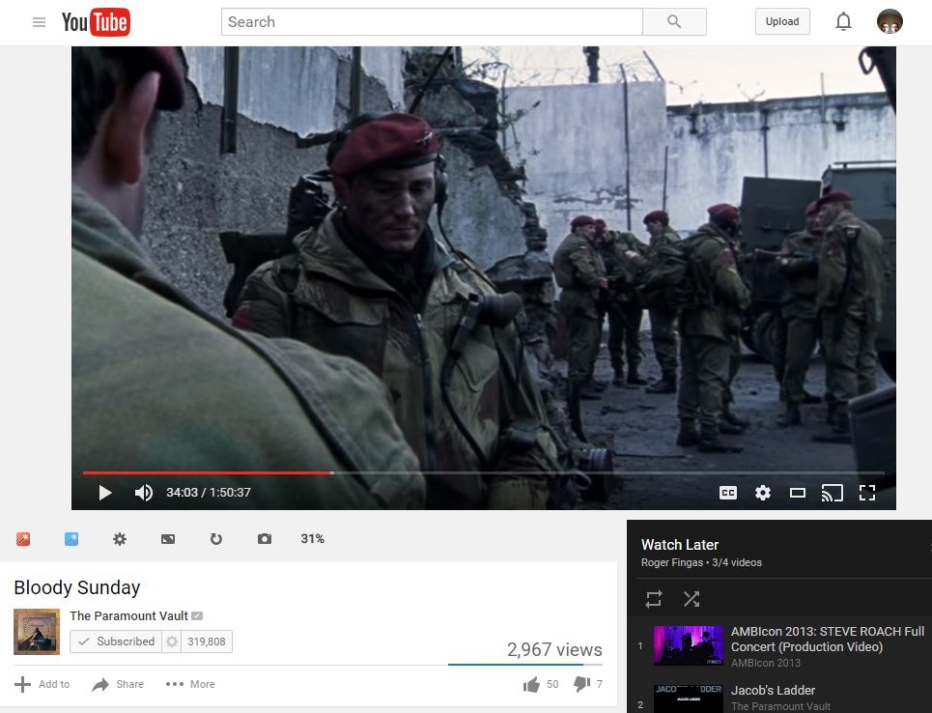Open Jacob's Ladder thumbnail
This screenshot has height=713, width=932.
[689, 699]
